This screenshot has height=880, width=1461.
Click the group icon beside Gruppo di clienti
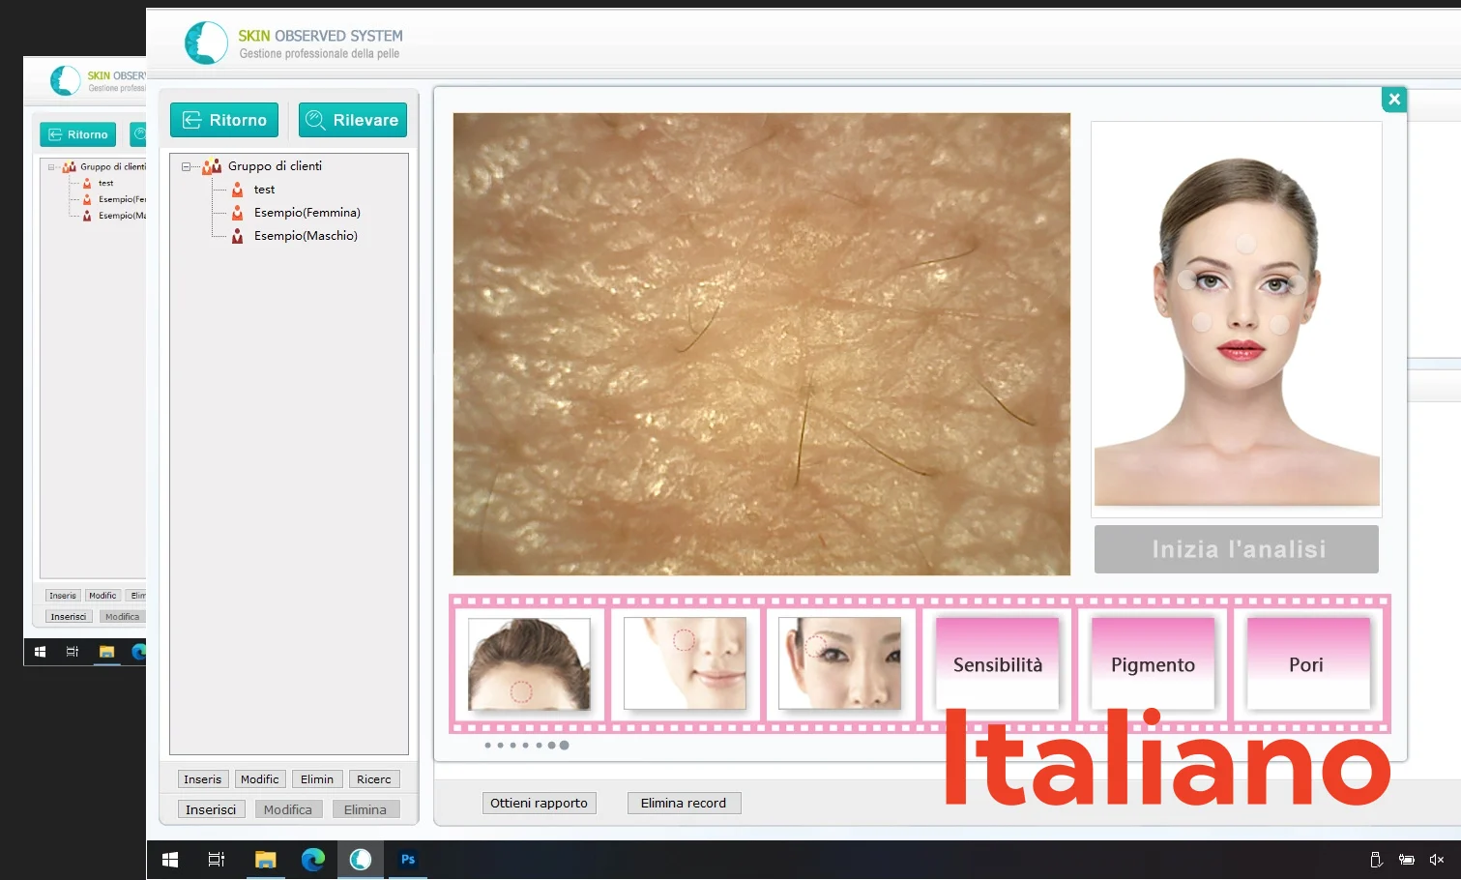tap(214, 165)
